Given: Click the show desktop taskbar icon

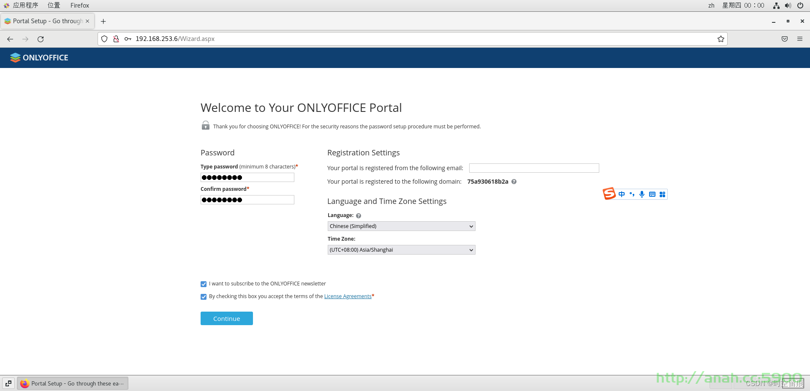Looking at the screenshot, I should click(x=8, y=383).
